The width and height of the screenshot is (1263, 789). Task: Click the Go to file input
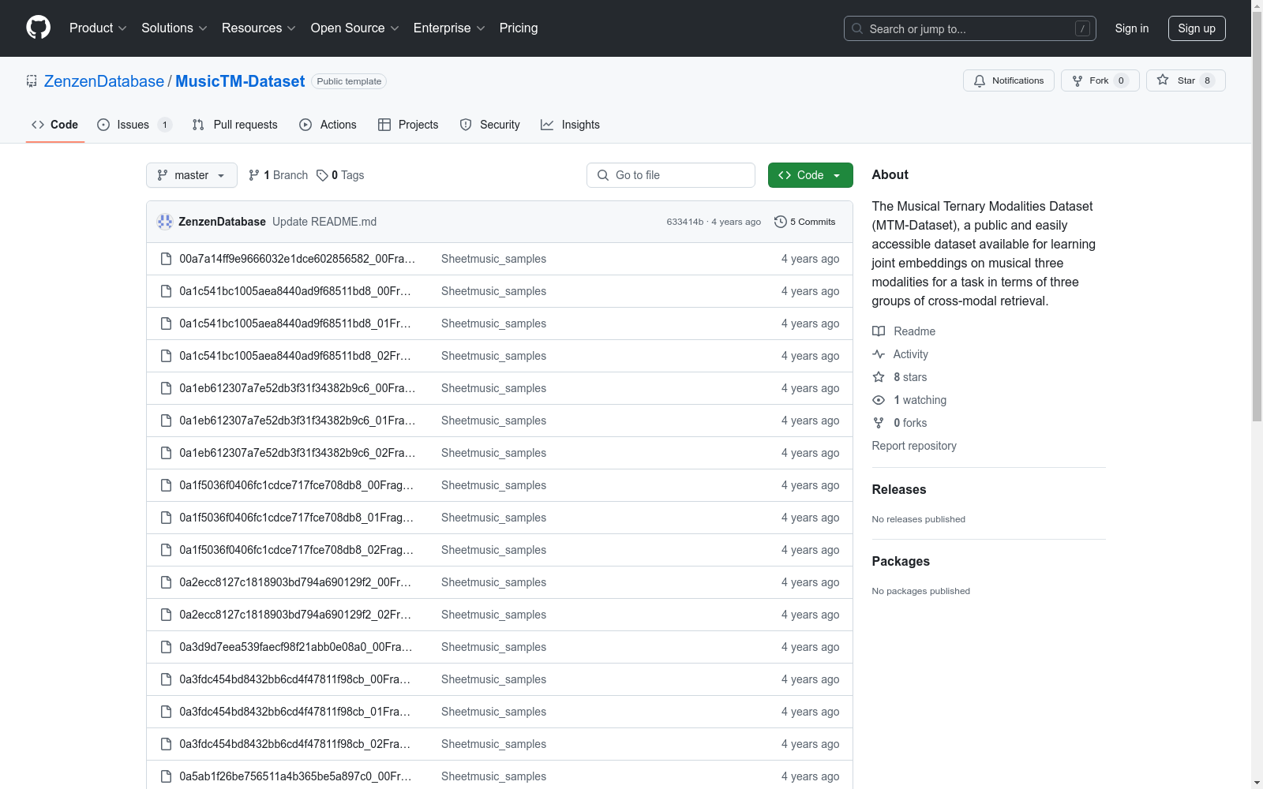tap(671, 175)
